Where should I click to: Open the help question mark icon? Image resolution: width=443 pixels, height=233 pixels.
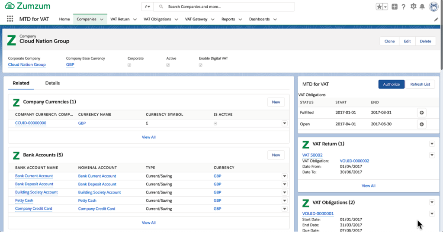coord(404,7)
